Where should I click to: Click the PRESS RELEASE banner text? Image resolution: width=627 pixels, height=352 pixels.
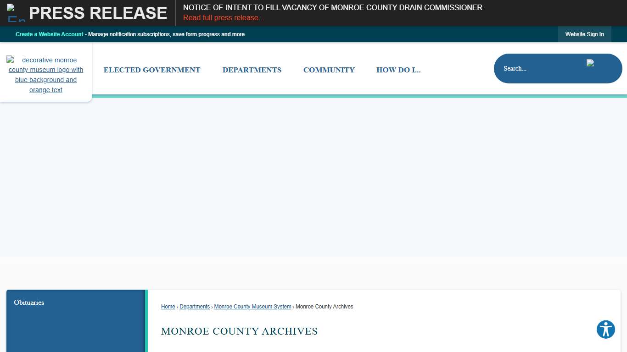coord(98,12)
